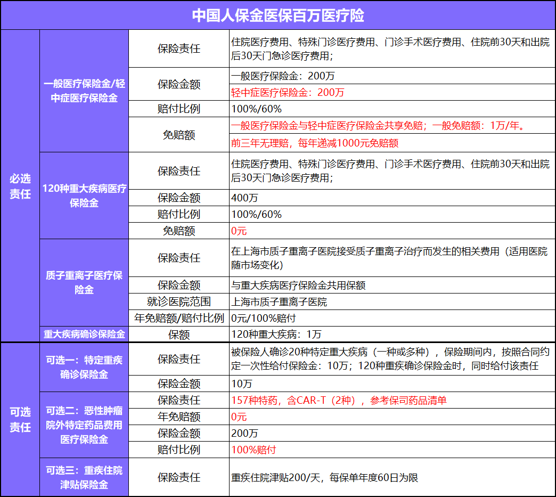
Task: Select the 必选责任 section cell
Action: tap(20, 186)
